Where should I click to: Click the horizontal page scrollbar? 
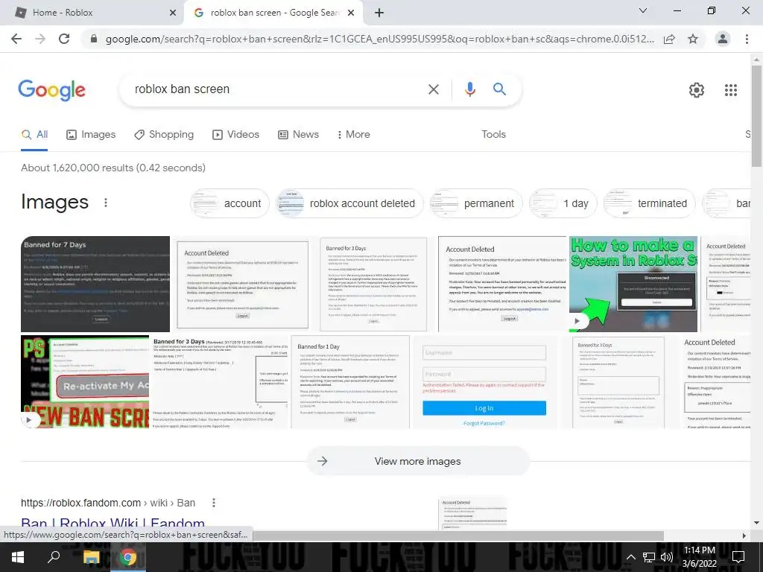pyautogui.click(x=458, y=536)
